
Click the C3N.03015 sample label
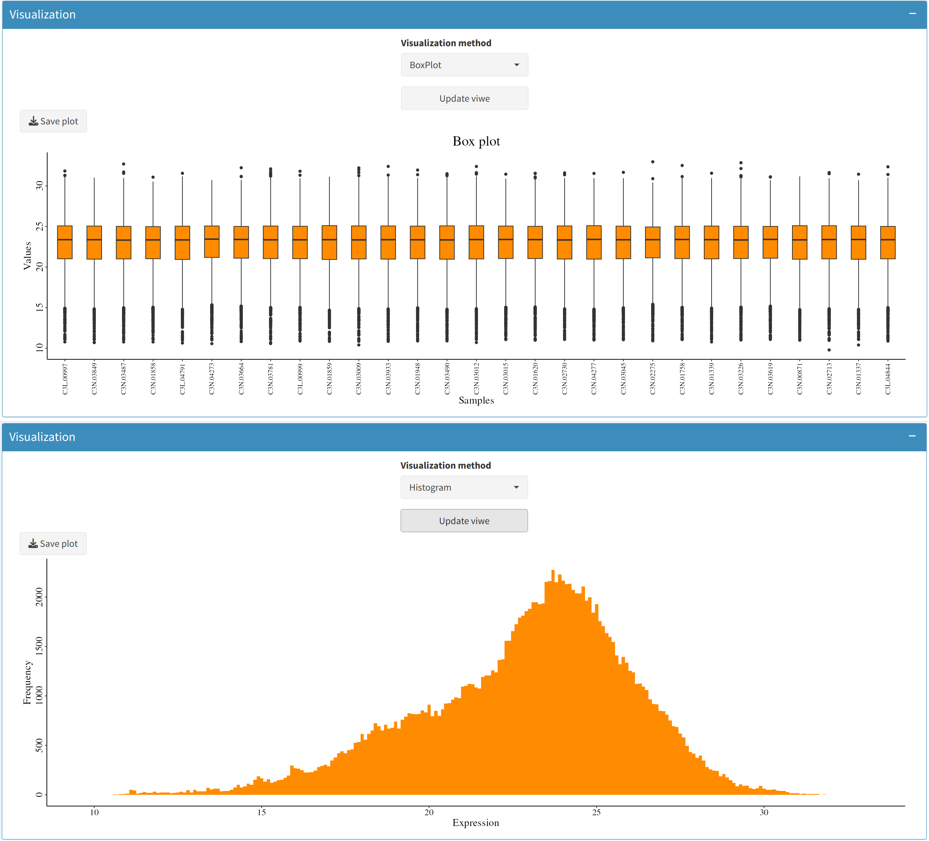point(506,379)
